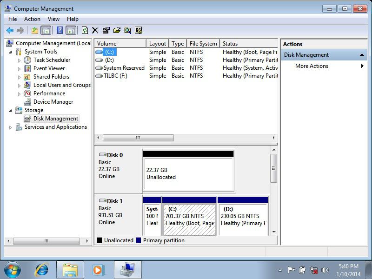Collapse the System Tools node
Screen dimensions: 372x279
point(10,52)
